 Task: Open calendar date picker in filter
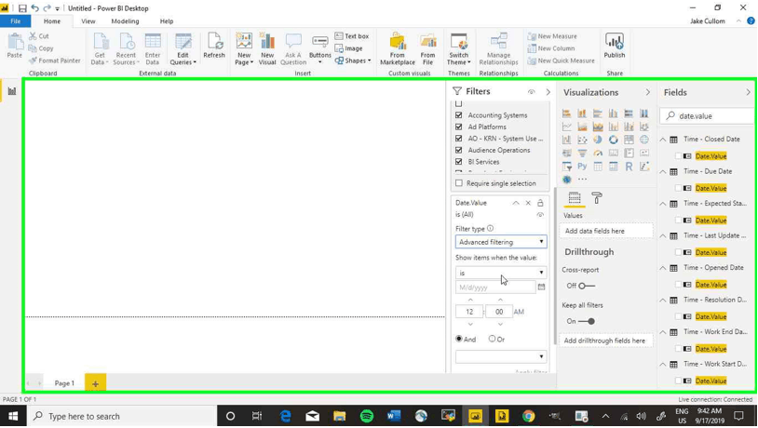[x=541, y=287]
